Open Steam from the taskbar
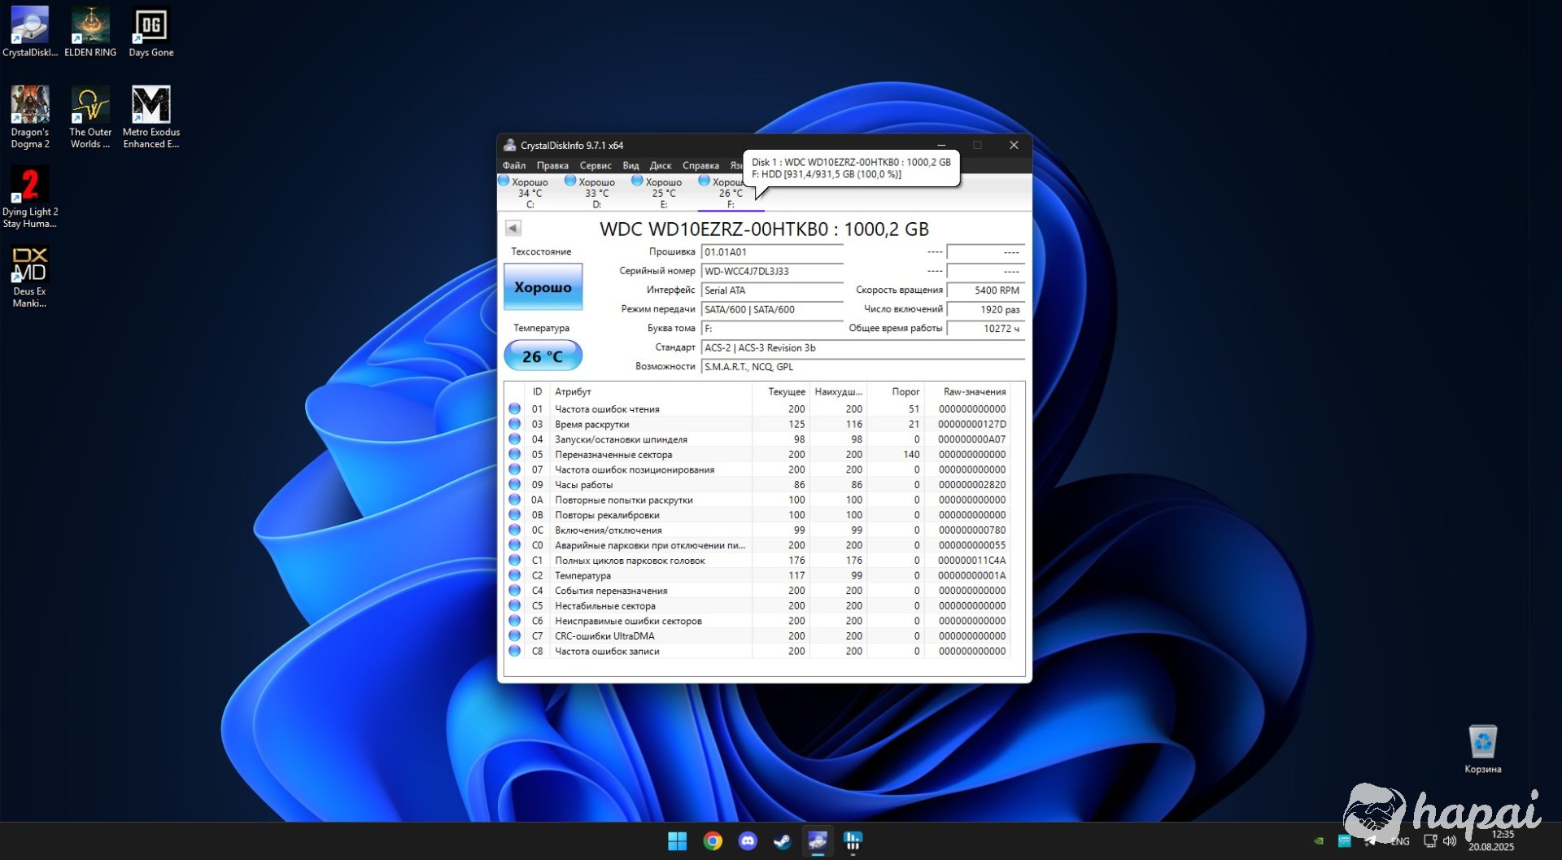This screenshot has width=1562, height=860. (x=783, y=840)
